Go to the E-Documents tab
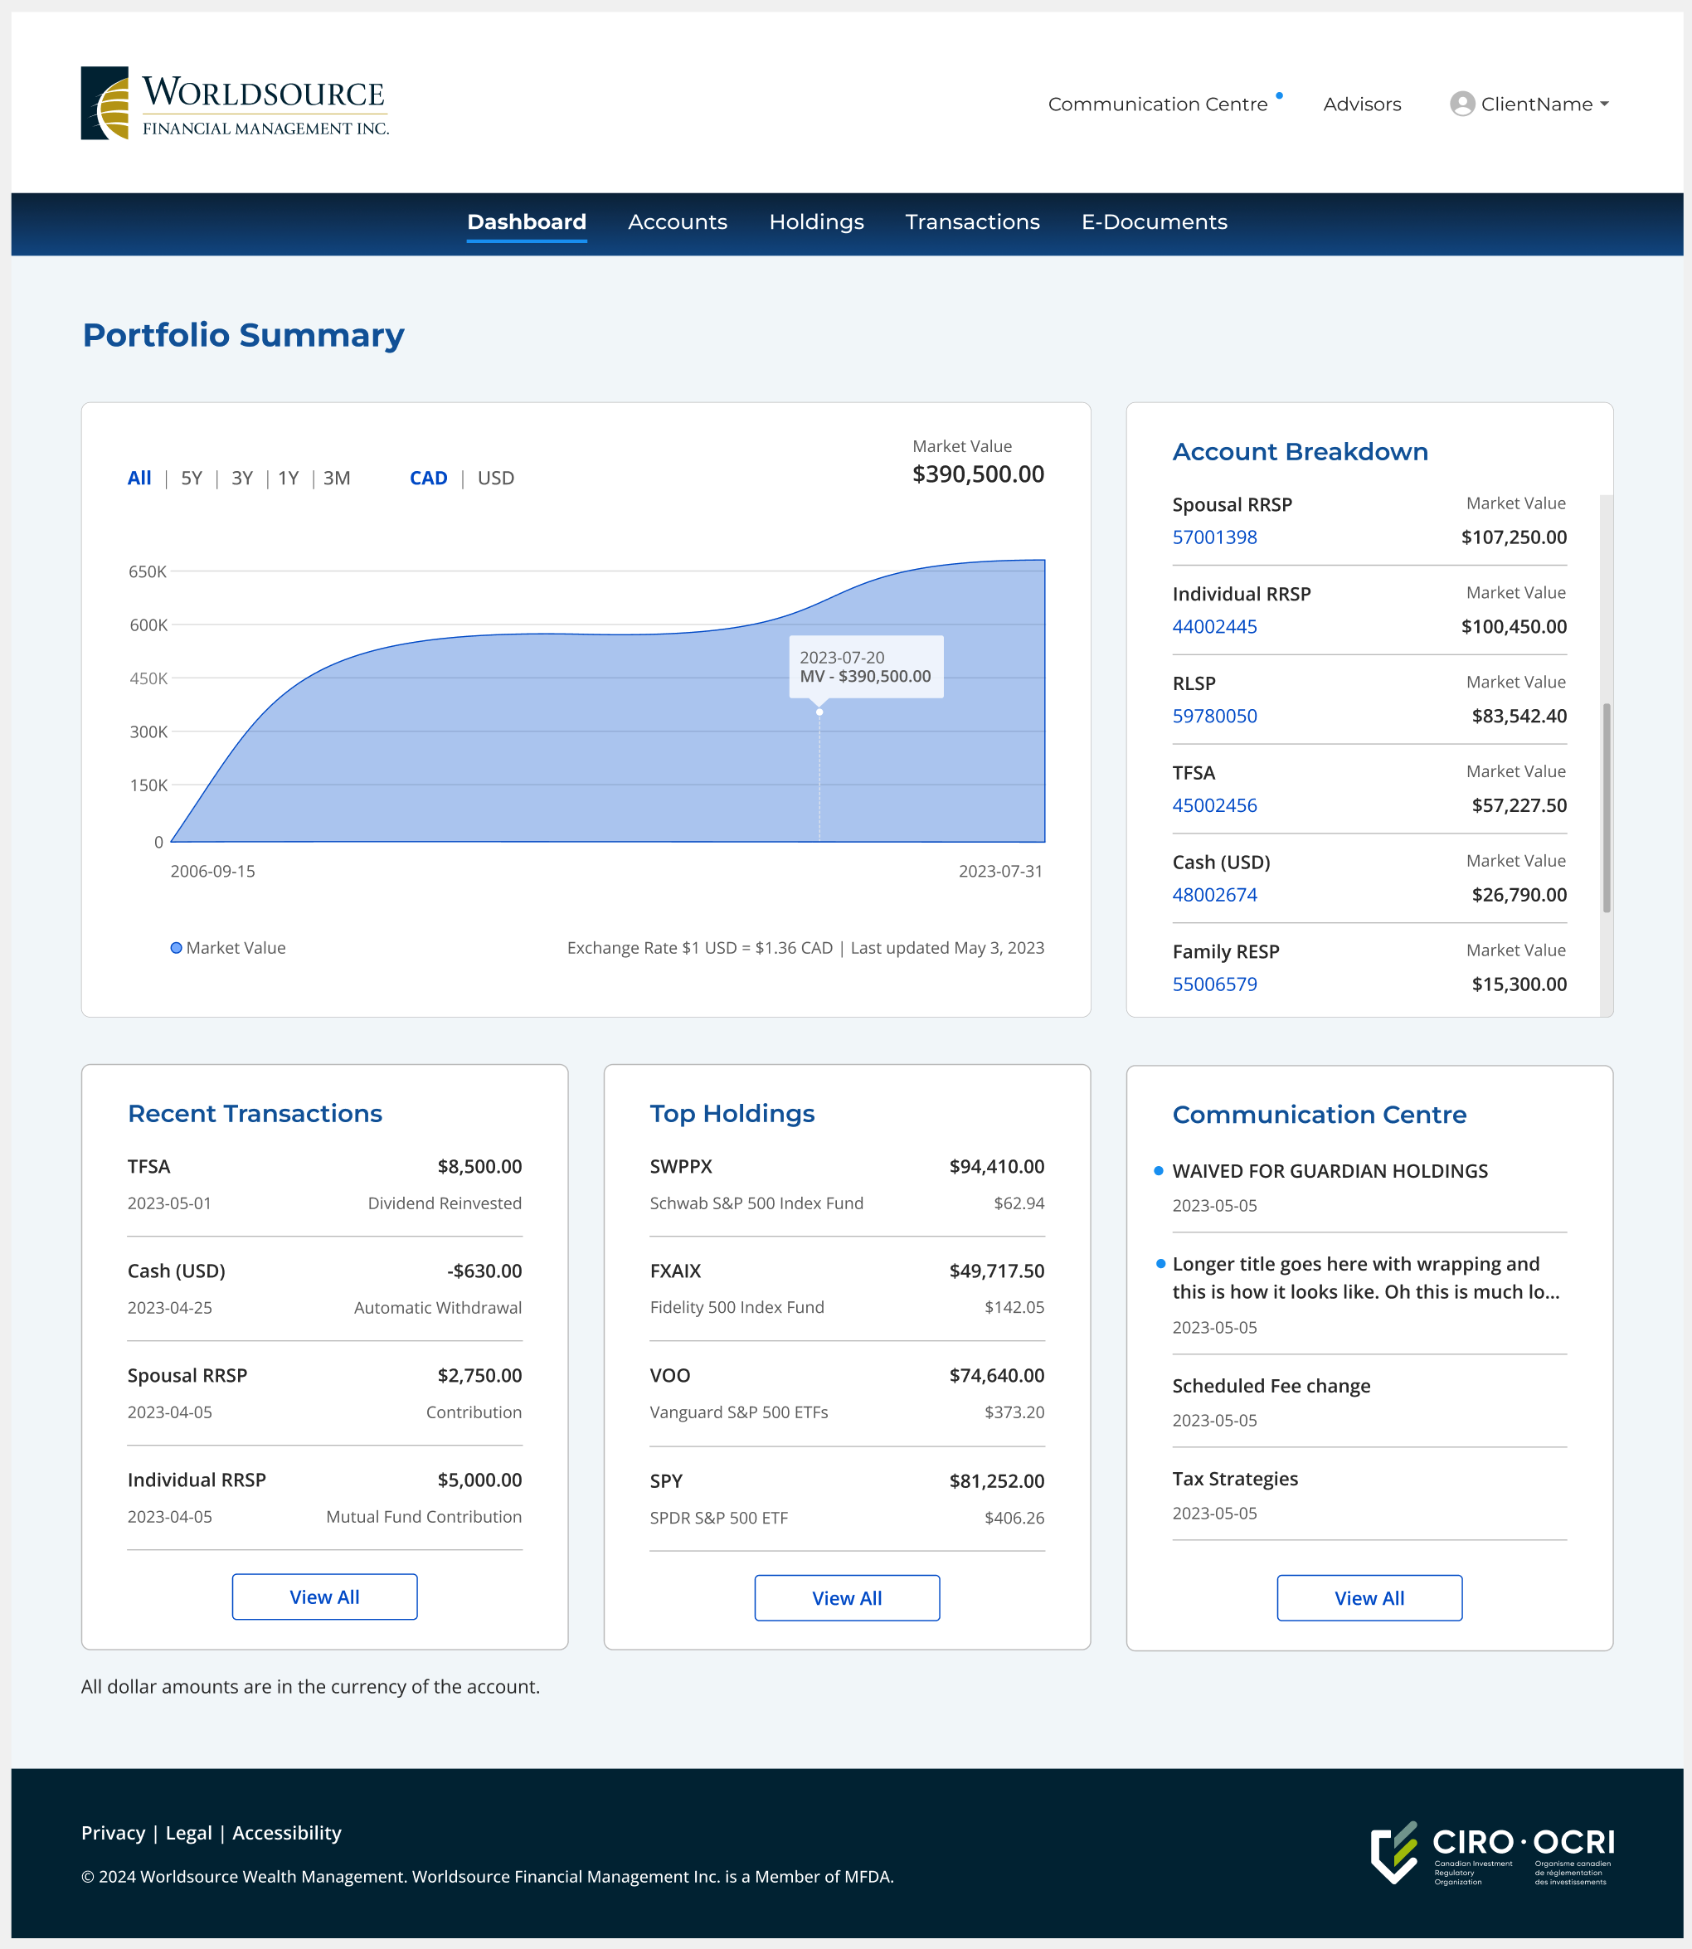Image resolution: width=1692 pixels, height=1949 pixels. click(1154, 222)
